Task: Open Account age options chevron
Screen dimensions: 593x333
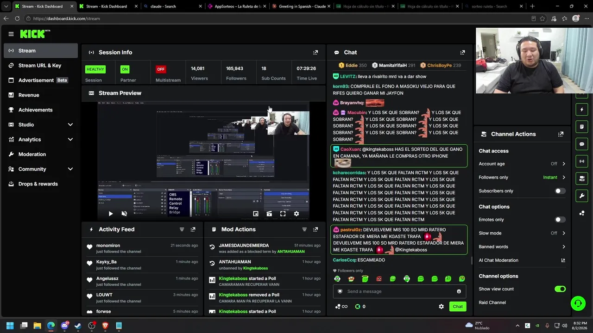Action: [564, 164]
